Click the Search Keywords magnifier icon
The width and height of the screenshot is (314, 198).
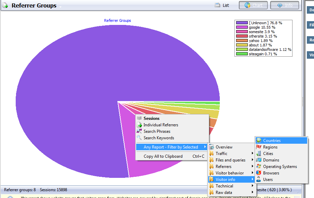coord(139,138)
